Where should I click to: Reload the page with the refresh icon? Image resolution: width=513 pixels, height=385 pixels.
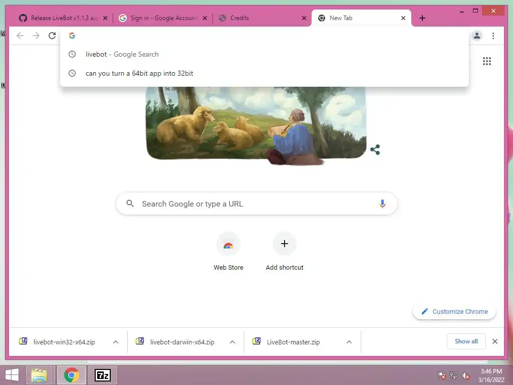52,36
